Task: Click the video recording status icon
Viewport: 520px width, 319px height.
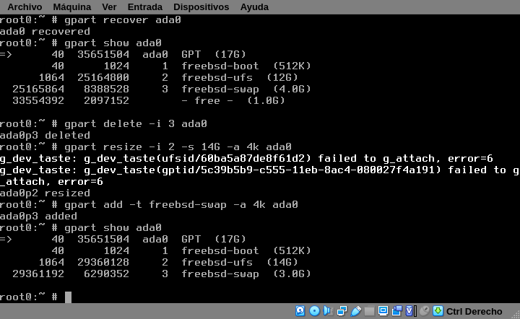Action: 397,311
